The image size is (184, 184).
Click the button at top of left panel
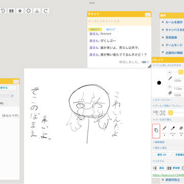[8, 88]
